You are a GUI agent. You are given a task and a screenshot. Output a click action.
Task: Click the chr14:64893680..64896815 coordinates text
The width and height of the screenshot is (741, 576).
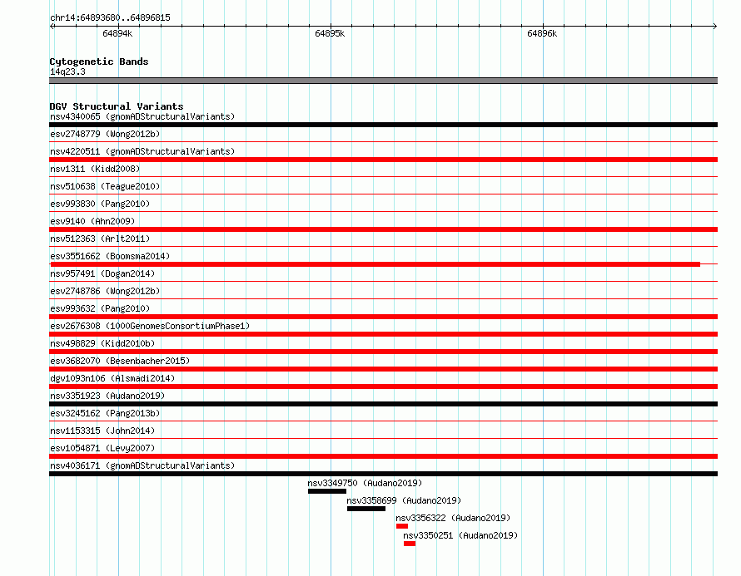point(110,18)
